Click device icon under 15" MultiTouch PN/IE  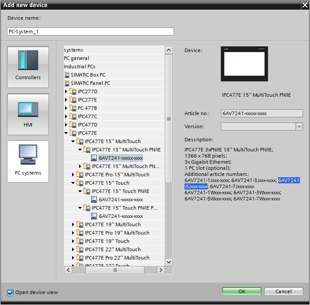point(94,158)
